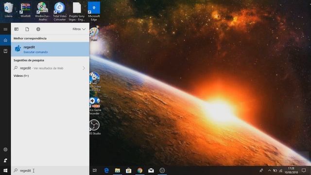Open search settings gear icon
Screen dimensions: 311x175
click(5, 149)
